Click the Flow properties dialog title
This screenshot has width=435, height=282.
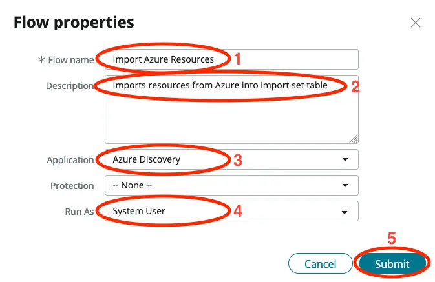[x=74, y=23]
